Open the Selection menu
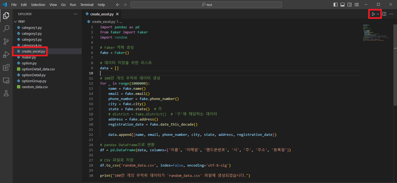The width and height of the screenshot is (397, 183). point(38,5)
